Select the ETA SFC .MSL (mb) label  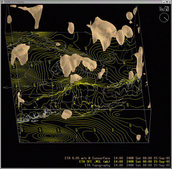click(x=95, y=162)
